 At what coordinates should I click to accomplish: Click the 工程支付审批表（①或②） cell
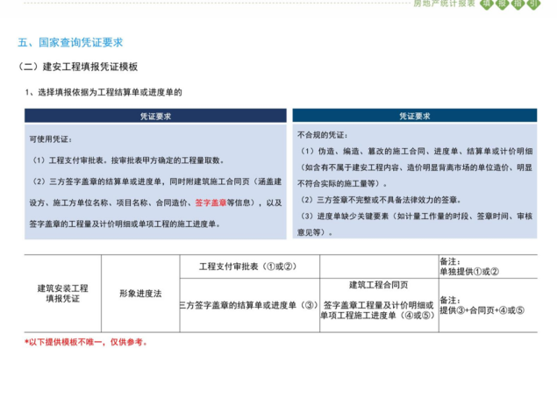248,266
